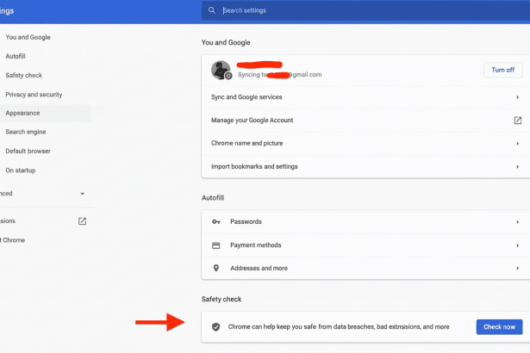Expand the Advanced section arrow

[82, 194]
